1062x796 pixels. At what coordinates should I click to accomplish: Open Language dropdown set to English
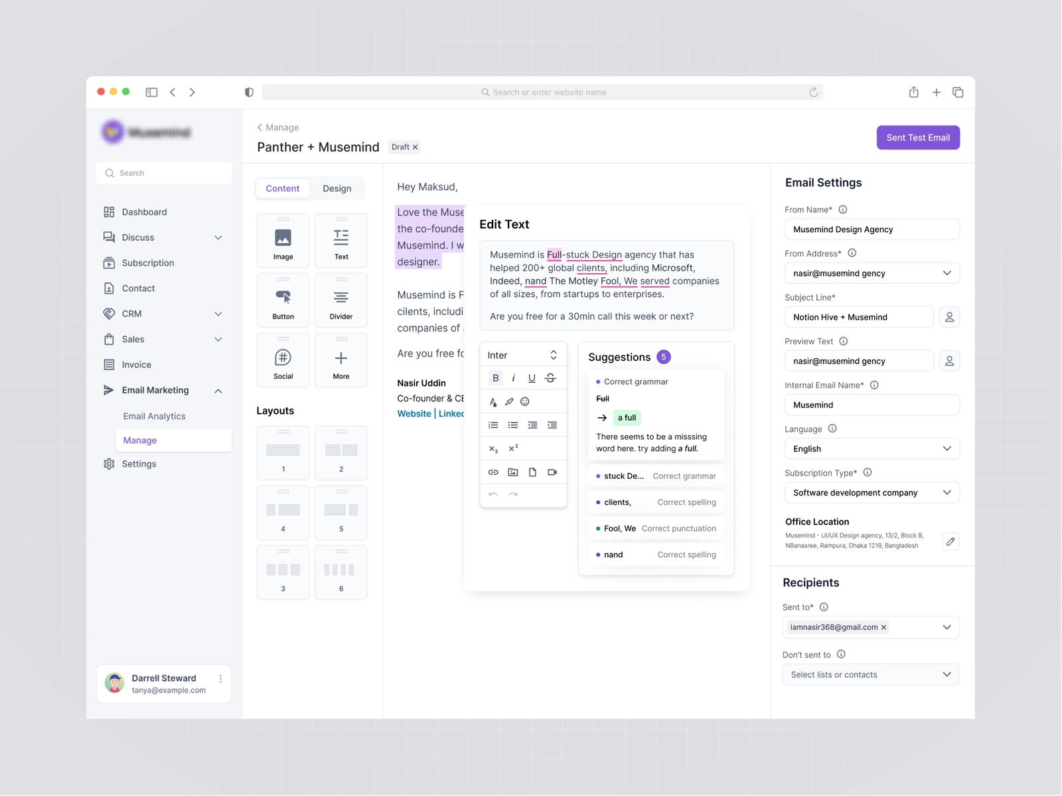tap(872, 449)
